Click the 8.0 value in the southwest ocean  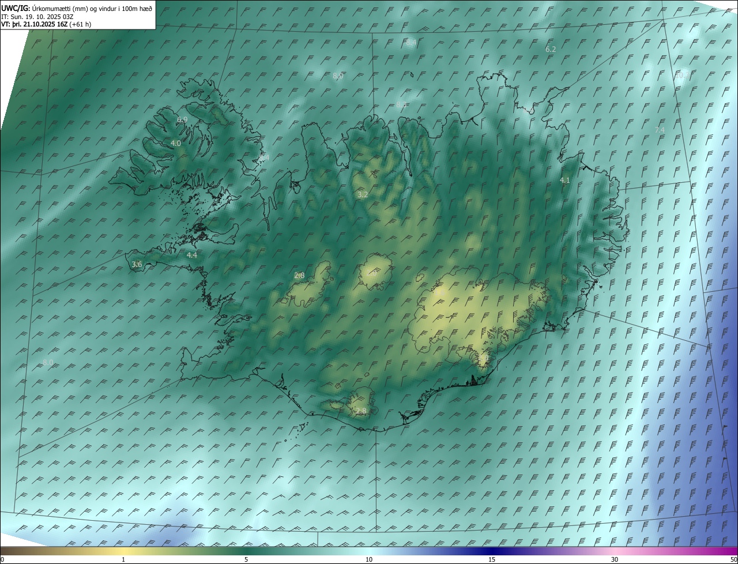click(x=48, y=362)
